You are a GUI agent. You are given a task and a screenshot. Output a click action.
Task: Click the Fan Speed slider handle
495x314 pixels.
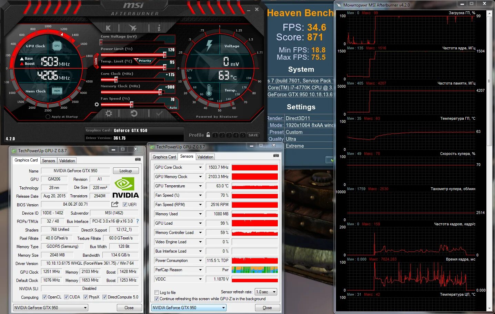coord(132,105)
